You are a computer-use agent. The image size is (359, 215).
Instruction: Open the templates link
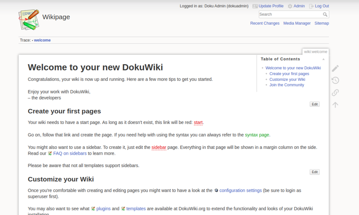coord(136,209)
